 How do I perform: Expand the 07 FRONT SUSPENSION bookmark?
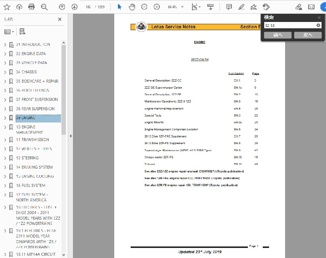(x=5, y=100)
